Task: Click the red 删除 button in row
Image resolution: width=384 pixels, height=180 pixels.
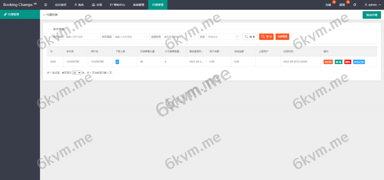Action: pos(348,62)
